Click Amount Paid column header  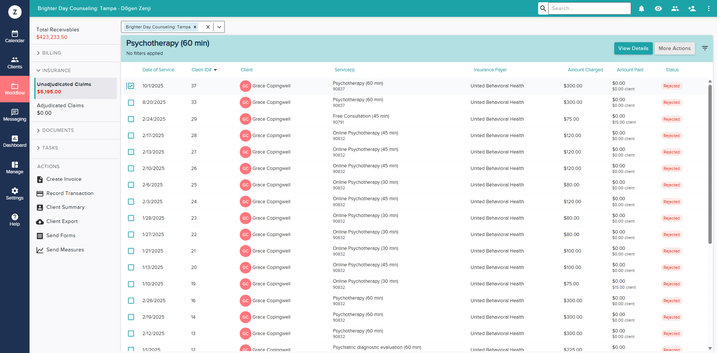tap(630, 70)
